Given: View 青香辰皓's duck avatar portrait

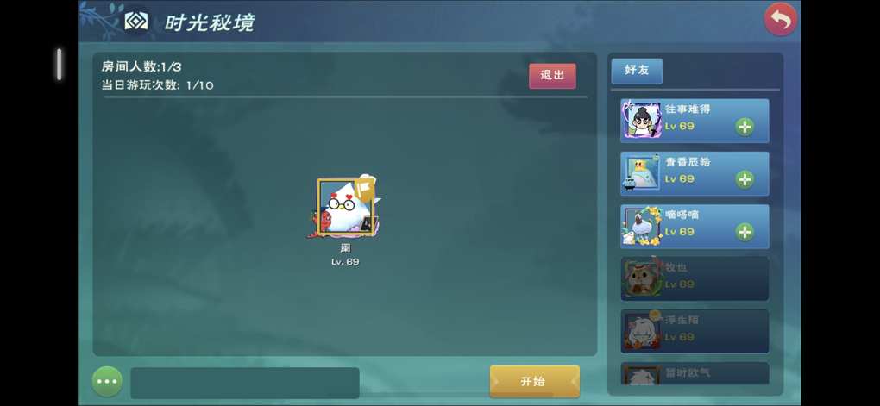Looking at the screenshot, I should click(641, 173).
